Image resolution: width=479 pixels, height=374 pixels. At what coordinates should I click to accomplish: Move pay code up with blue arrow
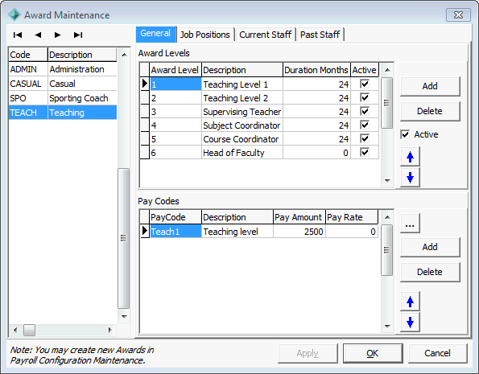(410, 302)
